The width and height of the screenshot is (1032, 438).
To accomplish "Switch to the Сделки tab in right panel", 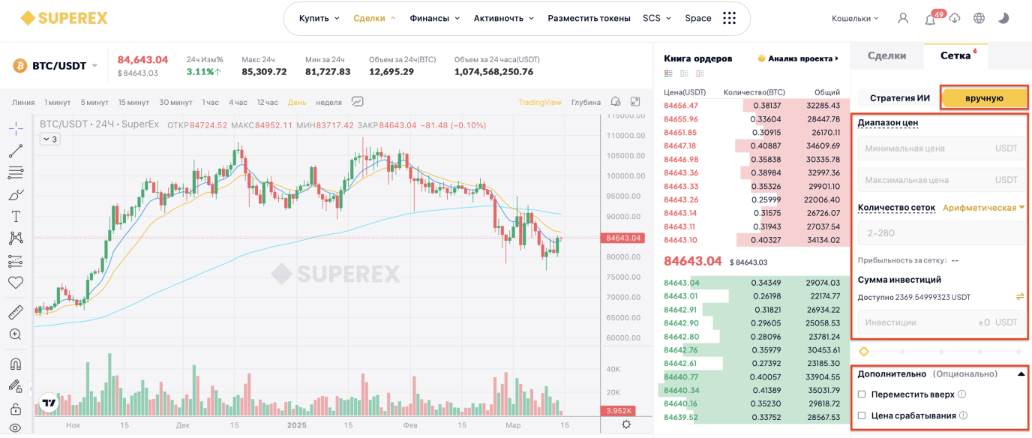I will (x=886, y=55).
